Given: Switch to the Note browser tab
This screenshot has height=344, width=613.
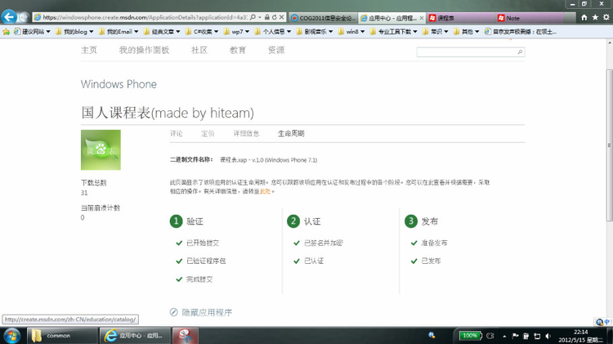Looking at the screenshot, I should click(x=530, y=18).
